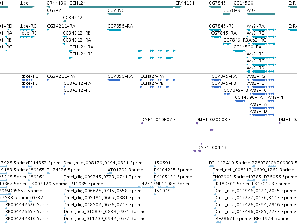297x224 pixels.
Task: Select protein CG7845-PA label
Action: click(224, 76)
